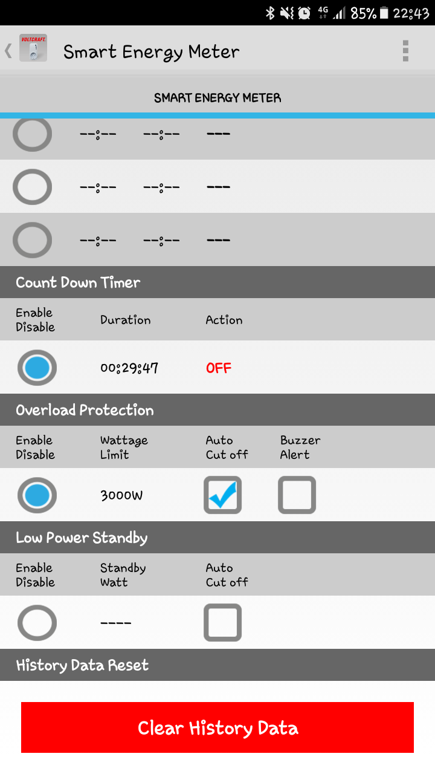The image size is (435, 774).
Task: Edit the 3000W wattage limit
Action: [x=121, y=496]
